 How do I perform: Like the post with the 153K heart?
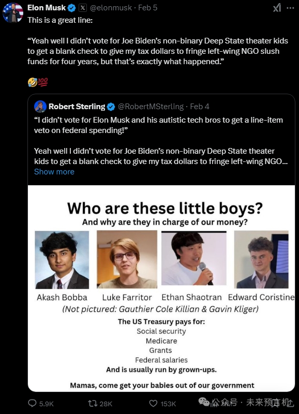(153, 403)
